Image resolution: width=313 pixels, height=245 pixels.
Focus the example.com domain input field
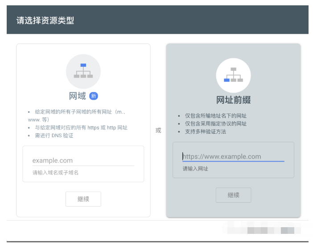pos(83,161)
